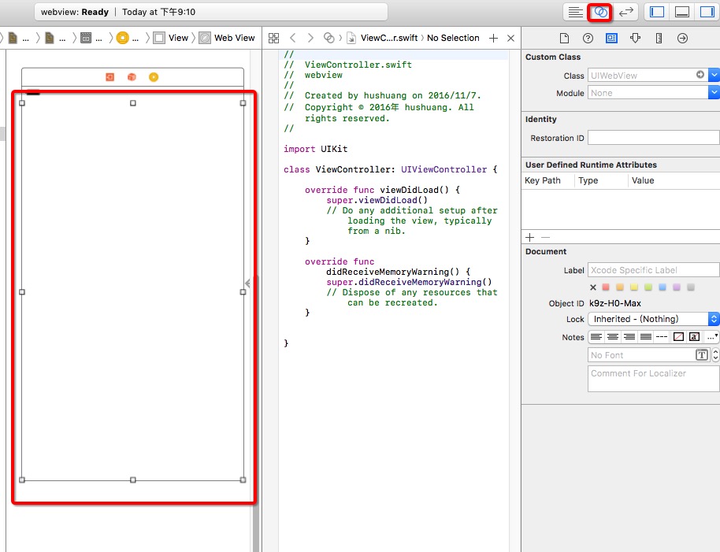Switch to the Standard editor
This screenshot has width=720, height=552.
[x=575, y=12]
